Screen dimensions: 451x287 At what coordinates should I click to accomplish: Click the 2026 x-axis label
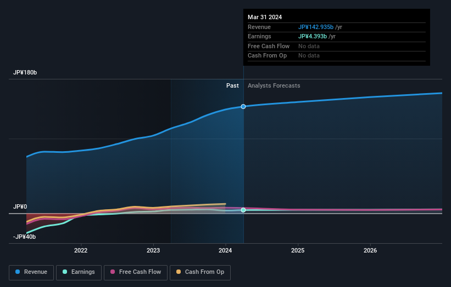(370, 250)
